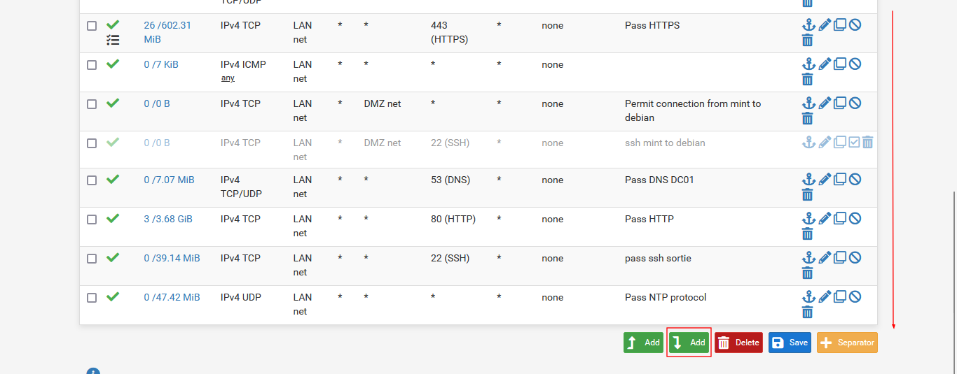Add rule to top using up-arrow Add

tap(643, 343)
